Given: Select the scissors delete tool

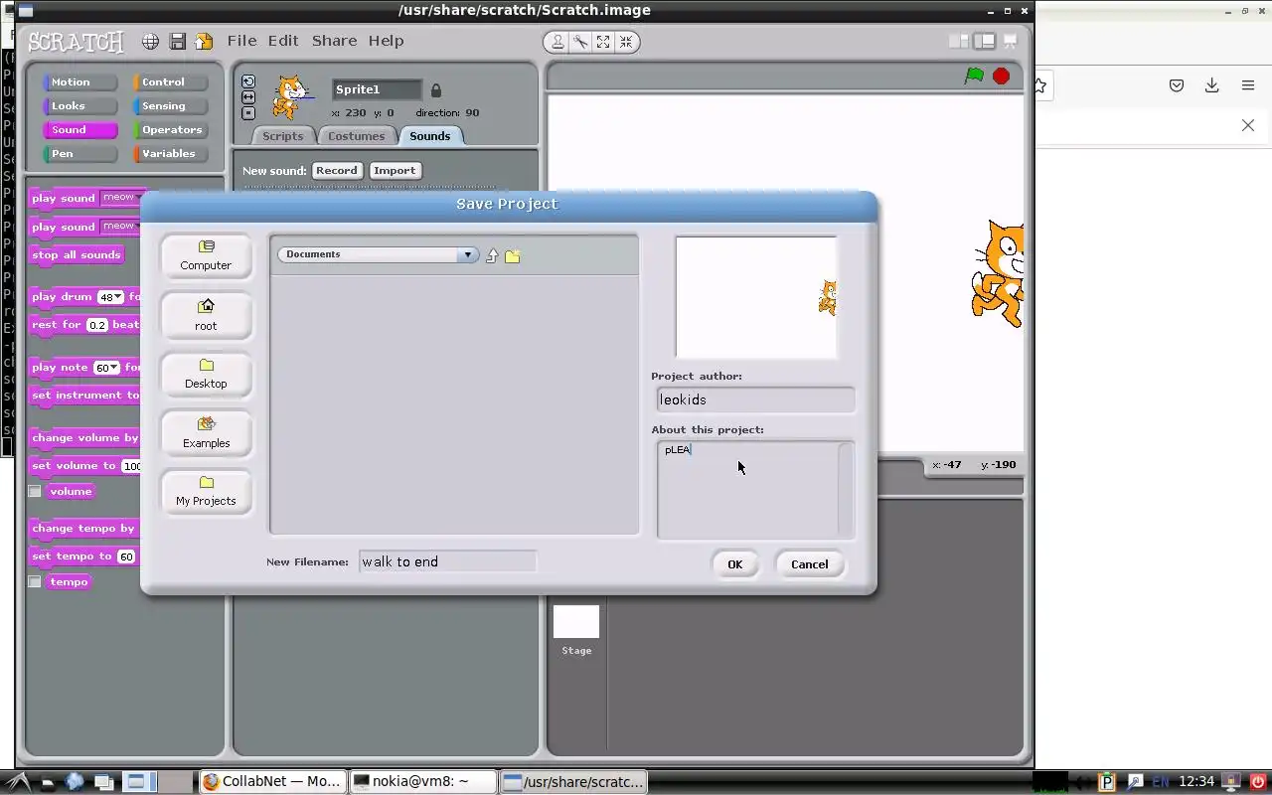Looking at the screenshot, I should click(x=580, y=42).
